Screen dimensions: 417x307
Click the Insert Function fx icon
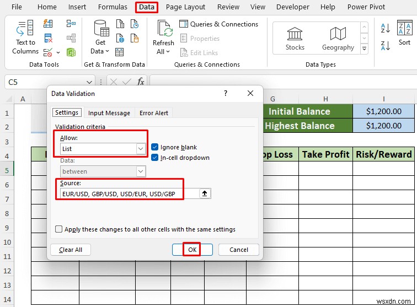(x=141, y=82)
